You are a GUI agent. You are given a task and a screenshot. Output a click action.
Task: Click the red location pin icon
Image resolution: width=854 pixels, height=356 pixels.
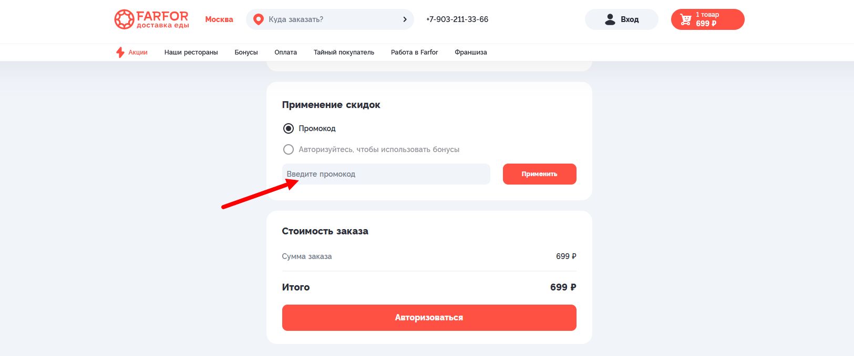click(258, 19)
